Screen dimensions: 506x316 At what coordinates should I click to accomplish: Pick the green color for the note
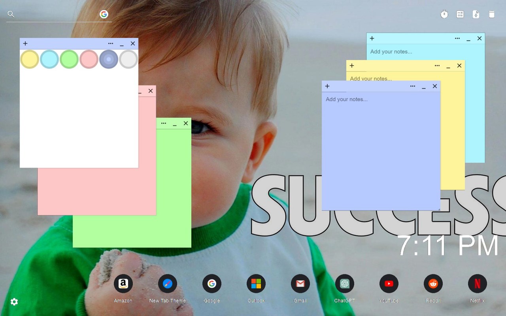click(69, 59)
